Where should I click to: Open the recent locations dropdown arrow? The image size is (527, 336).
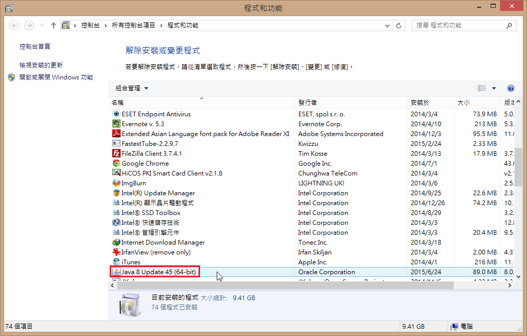[x=42, y=25]
